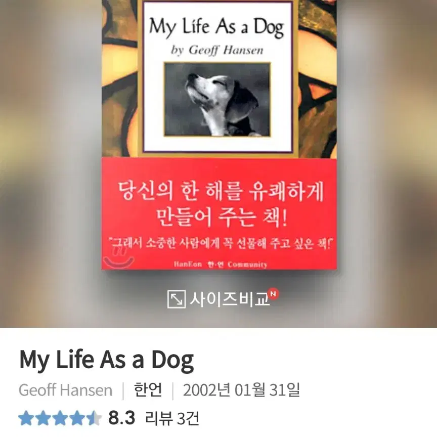Click the size comparison arrow icon
The width and height of the screenshot is (437, 437).
[x=176, y=299]
